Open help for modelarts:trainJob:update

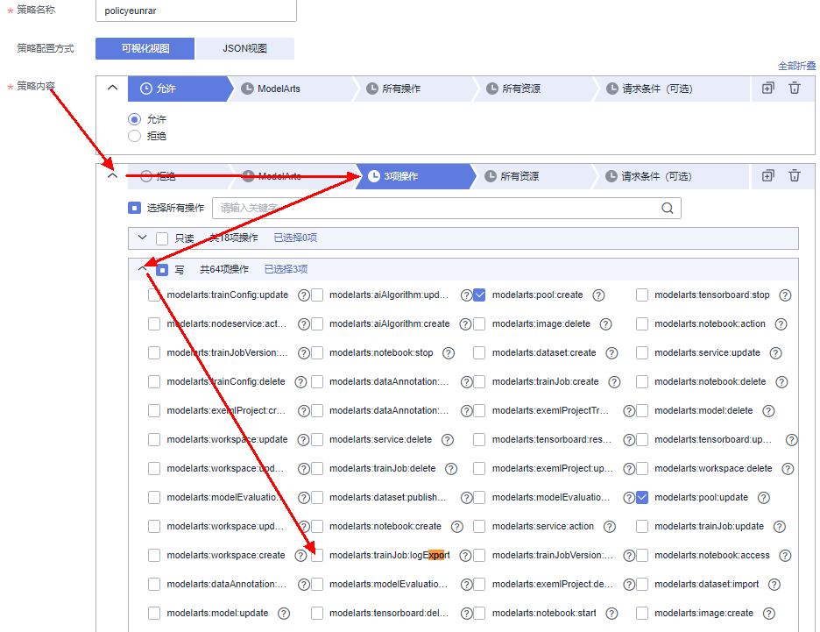pyautogui.click(x=779, y=526)
